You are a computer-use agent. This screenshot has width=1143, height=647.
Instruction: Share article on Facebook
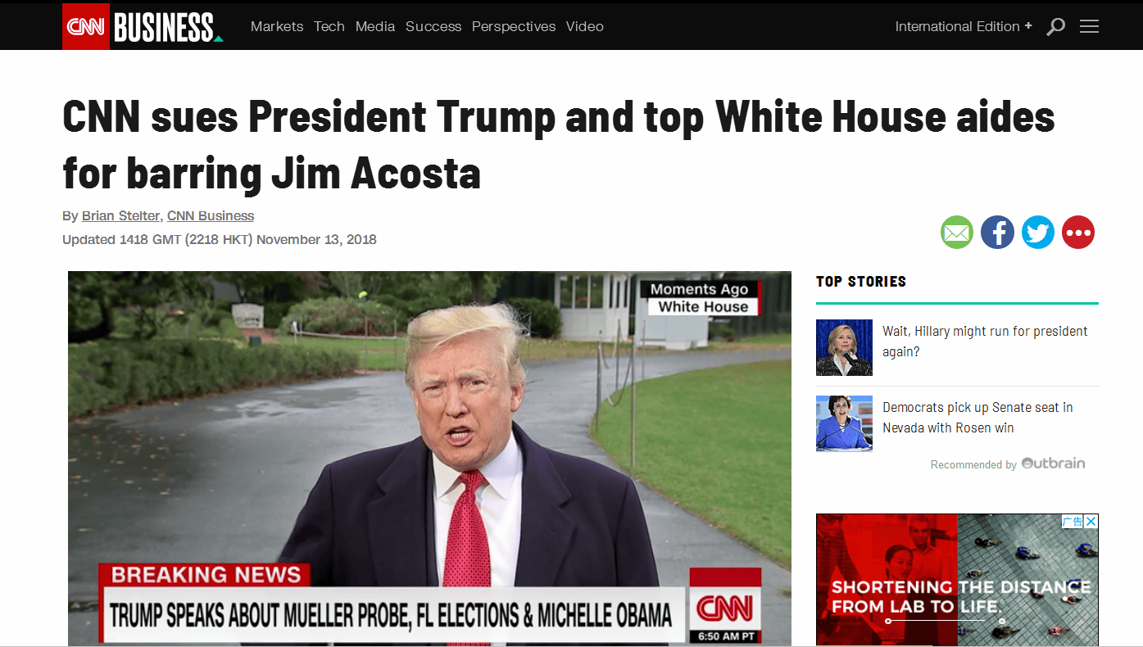tap(997, 233)
